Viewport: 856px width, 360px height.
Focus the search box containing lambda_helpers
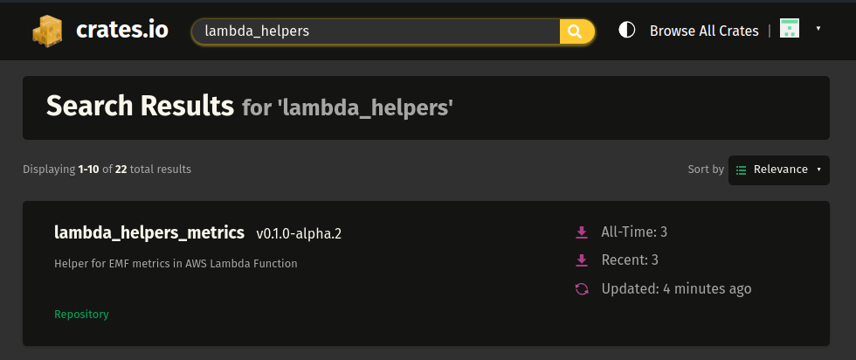(x=376, y=31)
